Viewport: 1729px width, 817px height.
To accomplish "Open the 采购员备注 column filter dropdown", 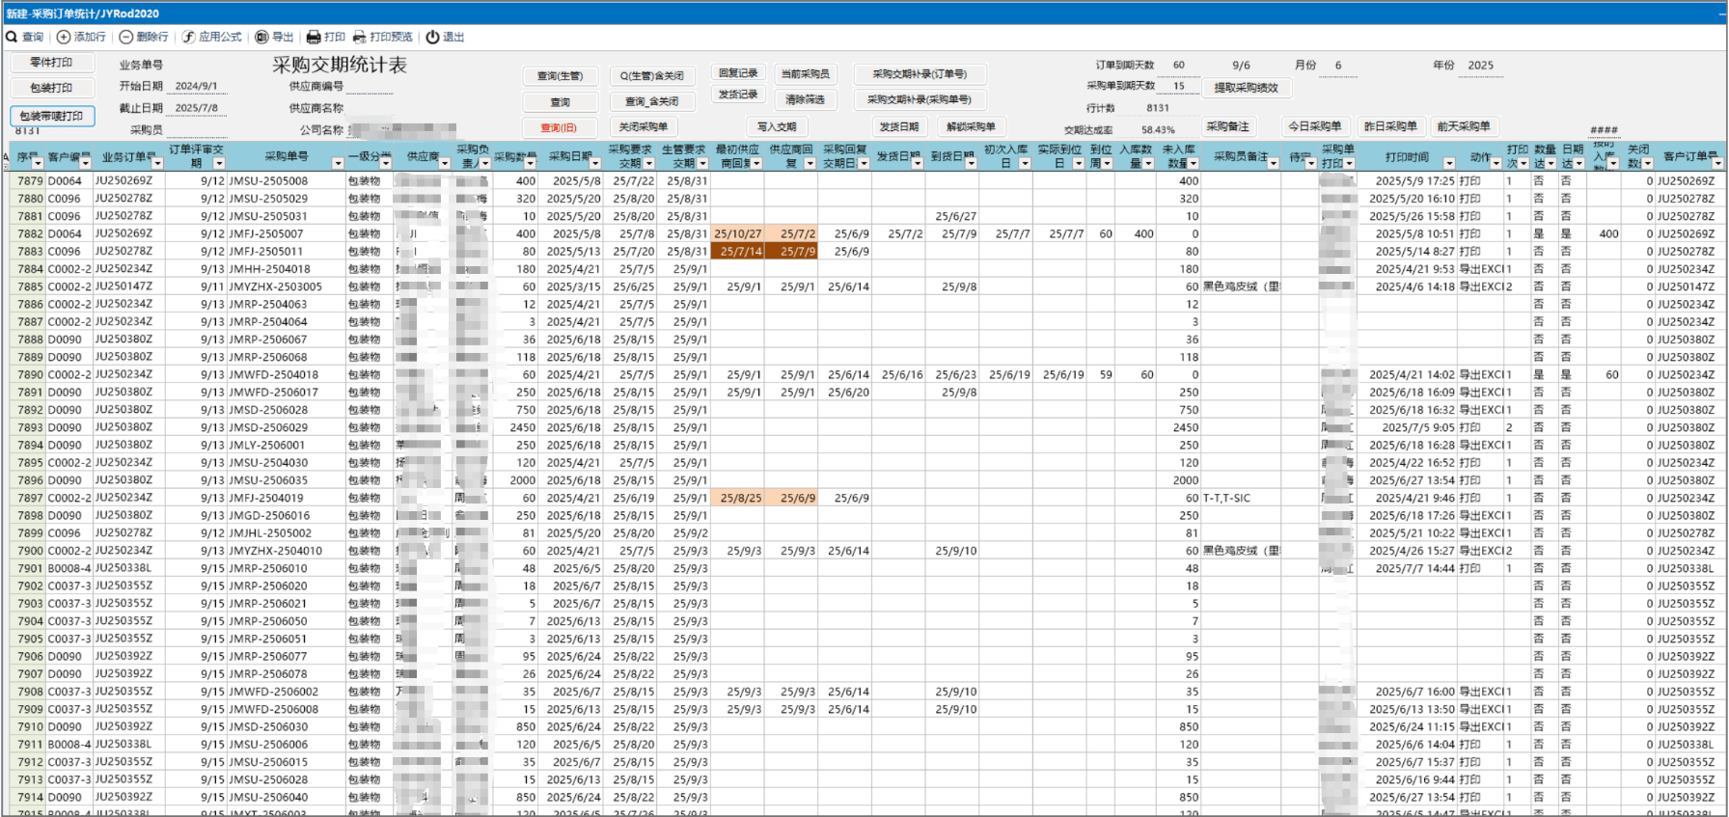I will 1274,163.
